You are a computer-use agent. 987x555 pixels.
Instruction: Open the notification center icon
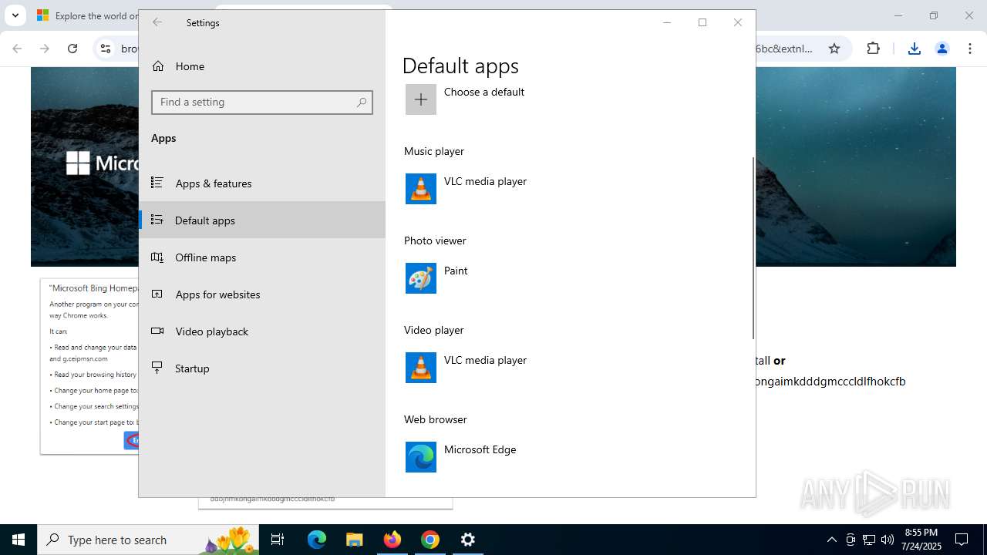[x=962, y=540]
